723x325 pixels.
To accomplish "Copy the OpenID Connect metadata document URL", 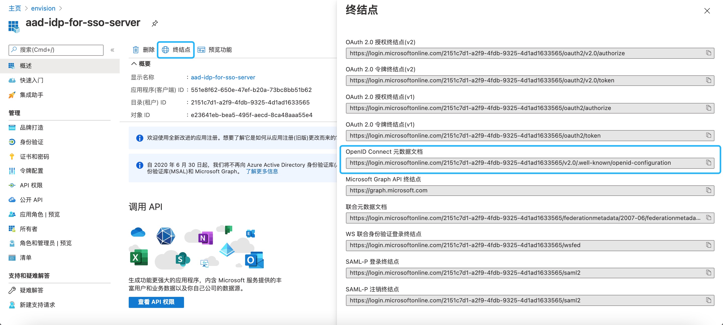I will 708,163.
